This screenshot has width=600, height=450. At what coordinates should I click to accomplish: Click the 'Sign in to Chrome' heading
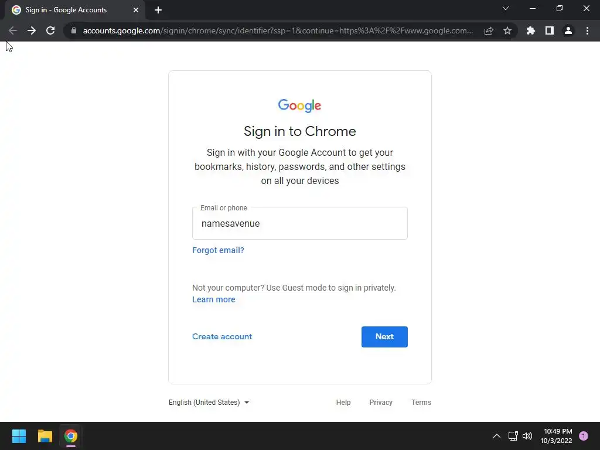(x=299, y=131)
